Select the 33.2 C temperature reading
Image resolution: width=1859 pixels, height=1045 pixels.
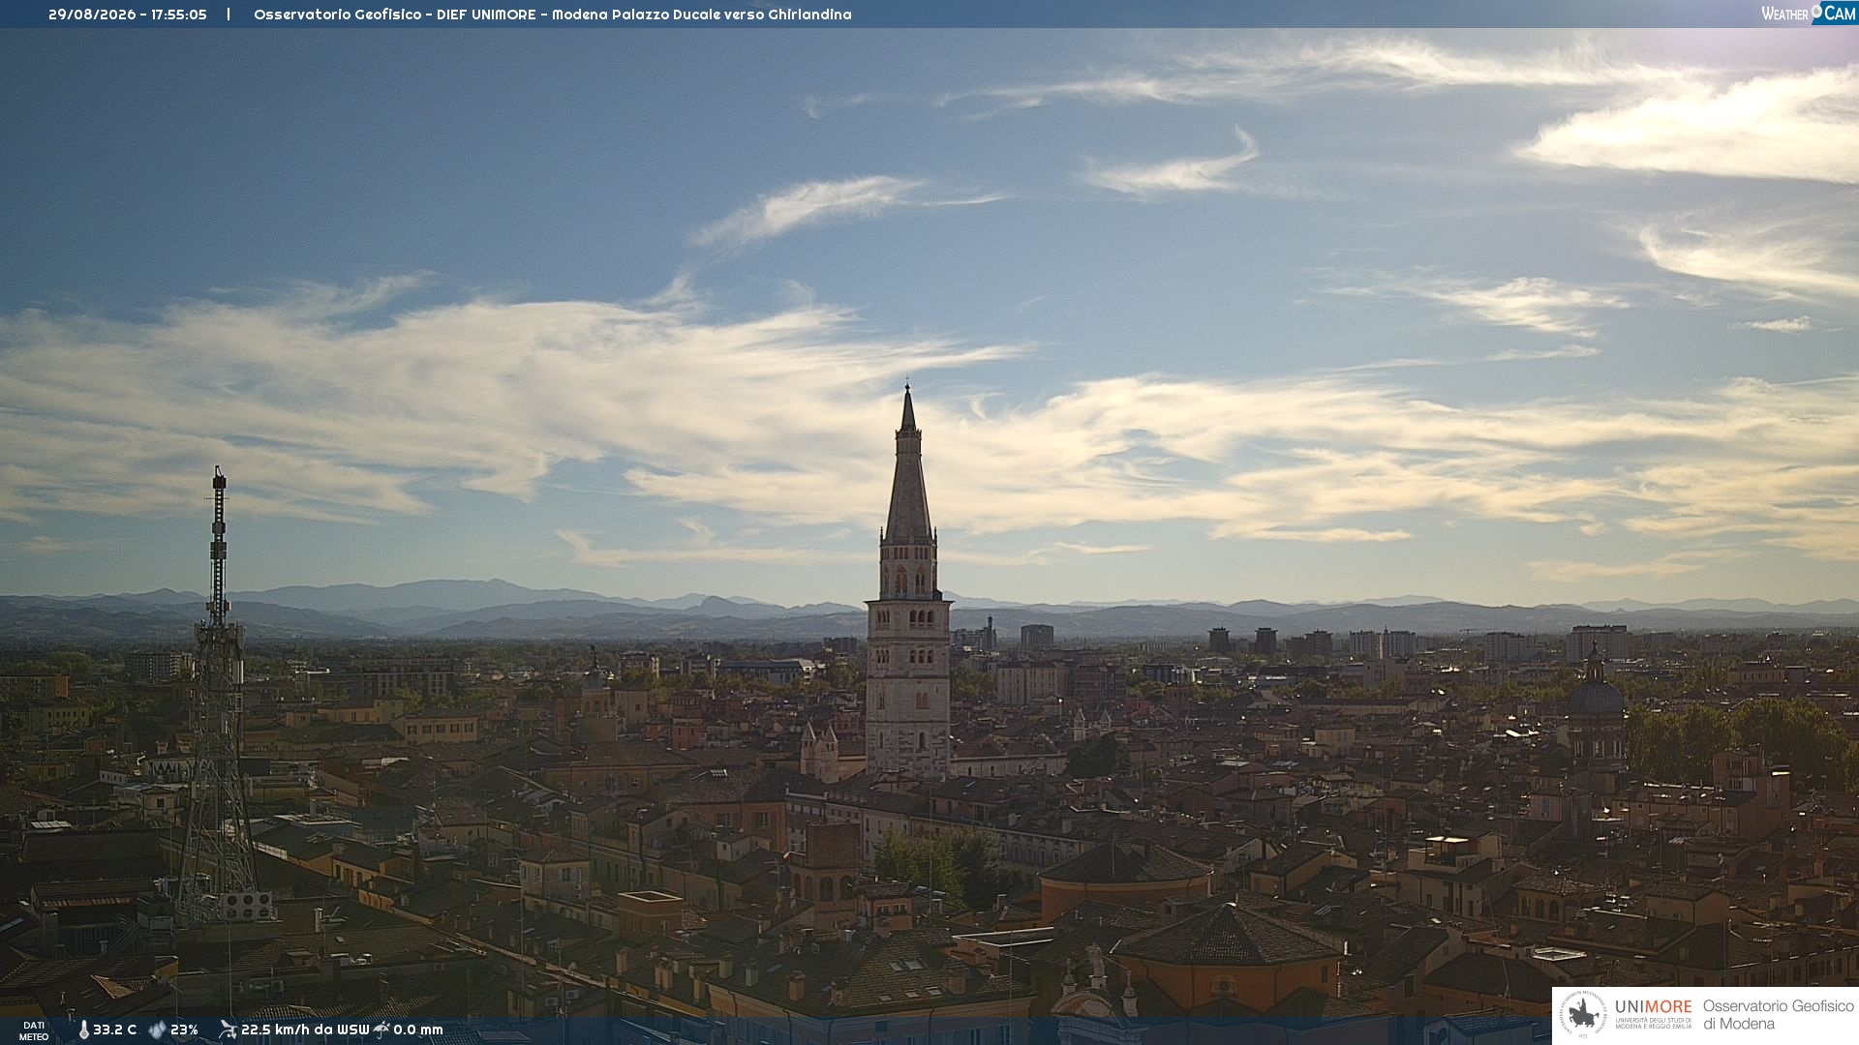[114, 1030]
